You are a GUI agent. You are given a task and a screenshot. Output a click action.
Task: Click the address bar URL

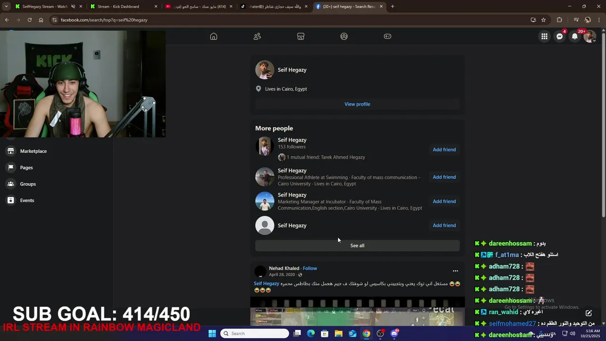[104, 20]
